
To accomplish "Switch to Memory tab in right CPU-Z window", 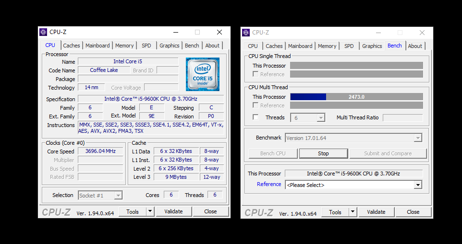I will [x=327, y=46].
